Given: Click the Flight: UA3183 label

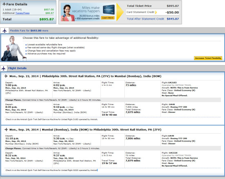Looking at the screenshot, I should 169,83.
